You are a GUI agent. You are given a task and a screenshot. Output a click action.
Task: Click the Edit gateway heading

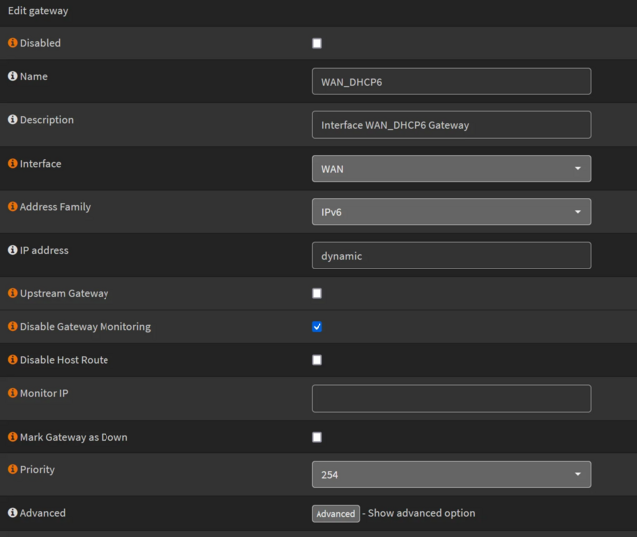click(38, 11)
